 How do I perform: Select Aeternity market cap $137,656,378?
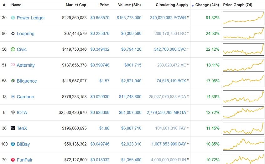74,65
